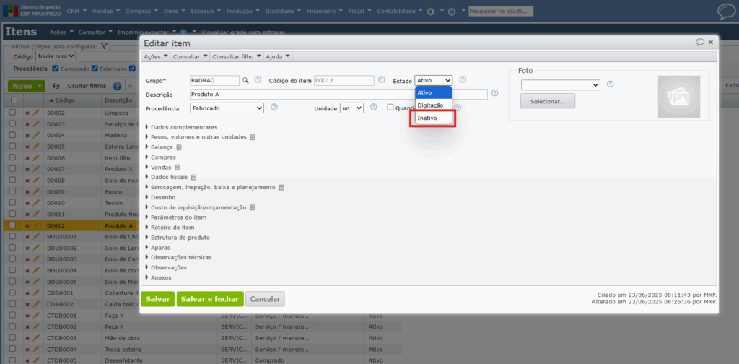Click the magnifier icon beside the Grupo field
Screen dimensions: 739x364
click(245, 80)
